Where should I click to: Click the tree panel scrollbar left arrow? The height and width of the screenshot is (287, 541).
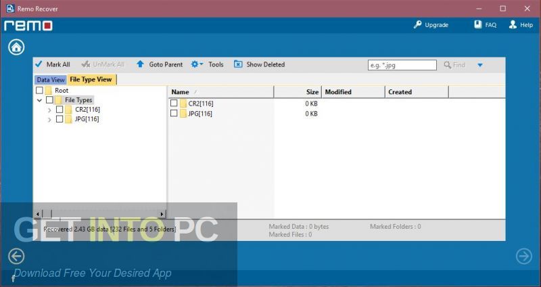38,214
